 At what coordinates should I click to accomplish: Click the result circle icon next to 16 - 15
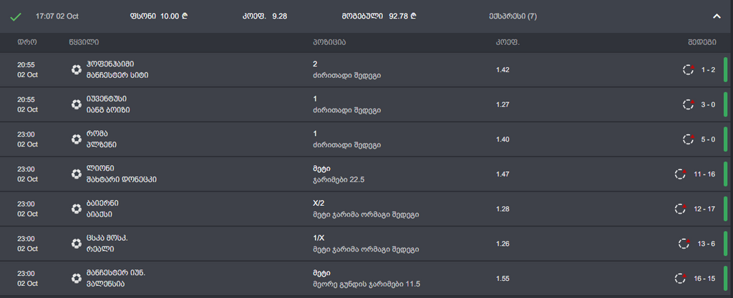point(681,278)
